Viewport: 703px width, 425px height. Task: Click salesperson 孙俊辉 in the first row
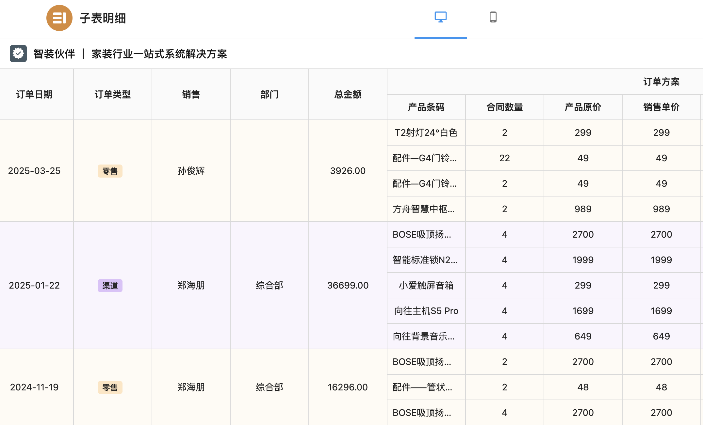tap(191, 171)
